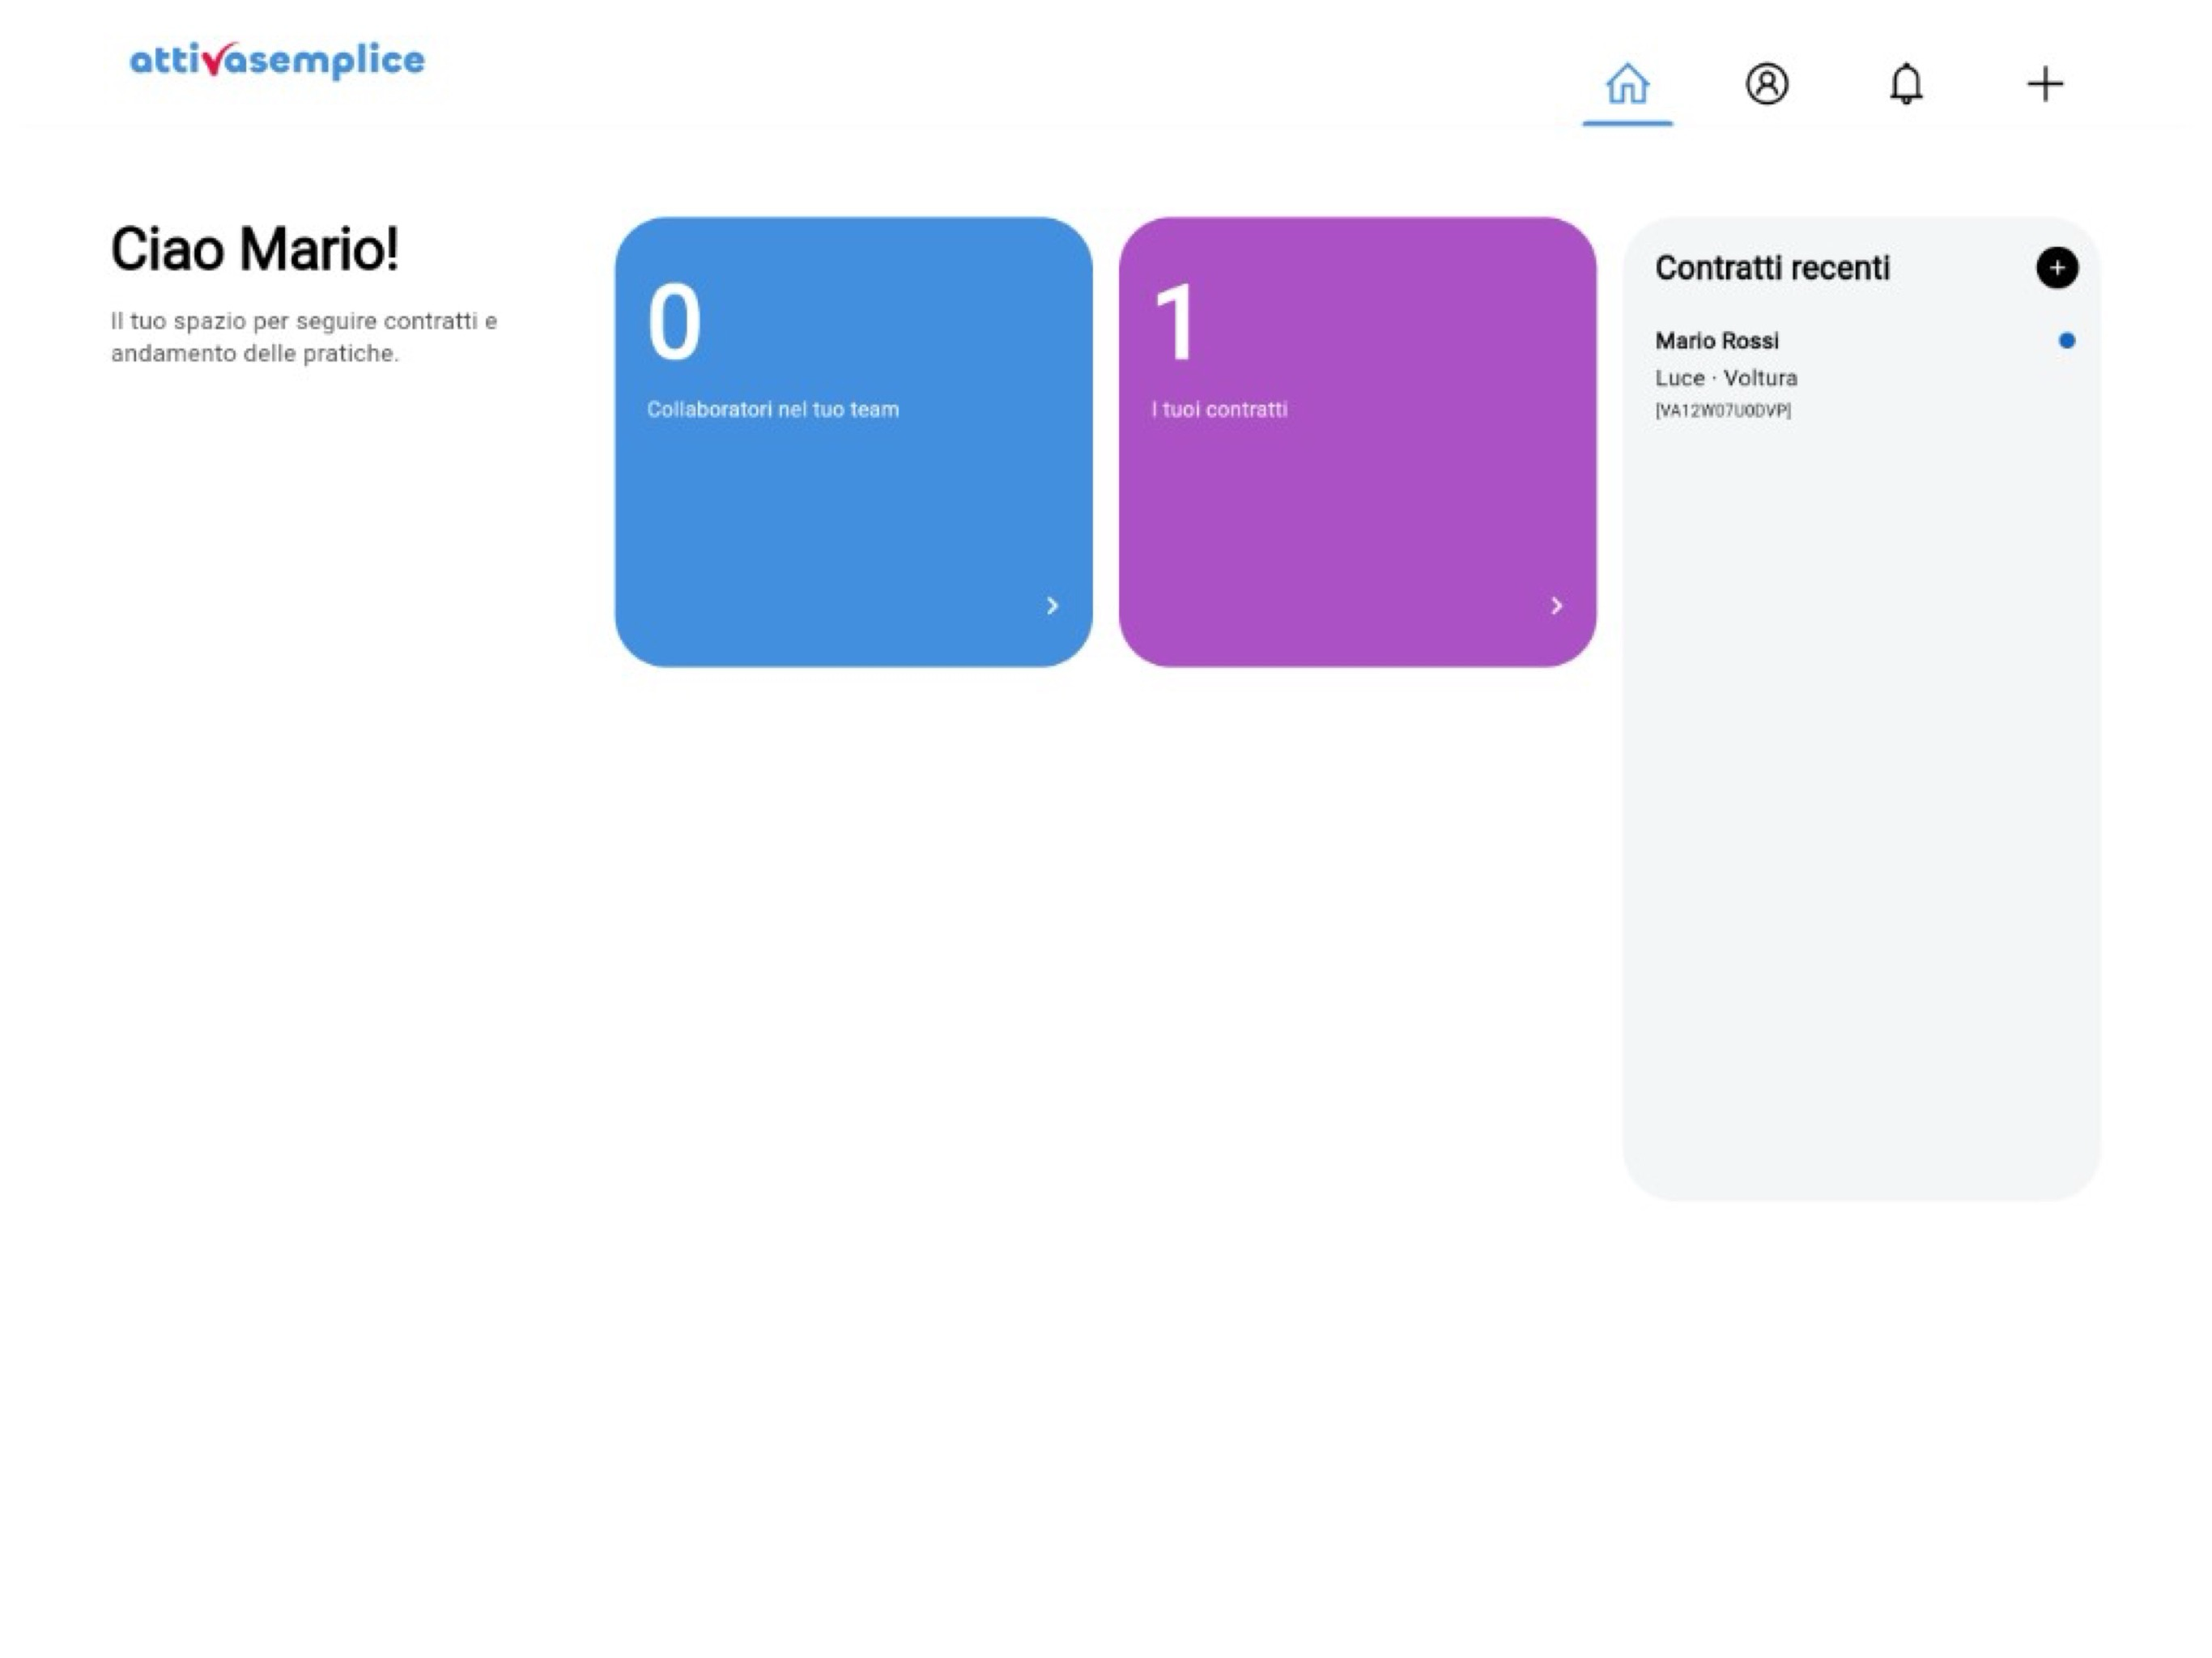Viewport: 2212px width, 1658px height.
Task: Open chevron on I tuoi contratti card
Action: pyautogui.click(x=1556, y=606)
